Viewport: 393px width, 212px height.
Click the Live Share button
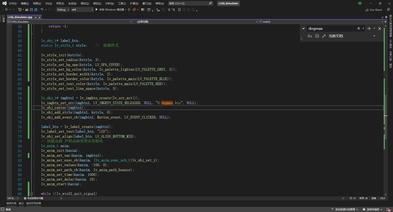374,10
